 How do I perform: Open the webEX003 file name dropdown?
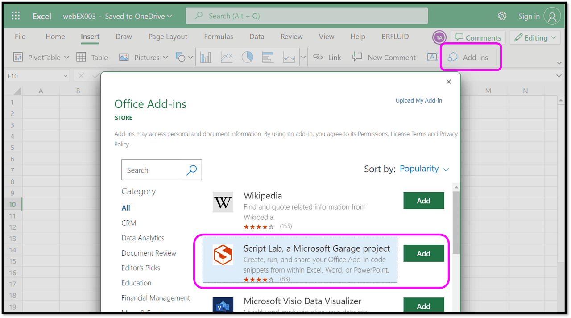[169, 17]
